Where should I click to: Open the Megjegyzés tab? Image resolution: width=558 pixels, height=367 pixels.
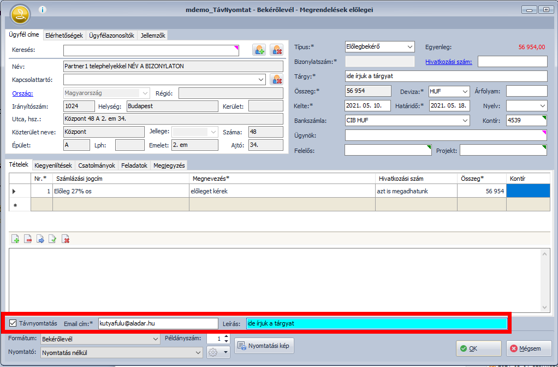169,165
